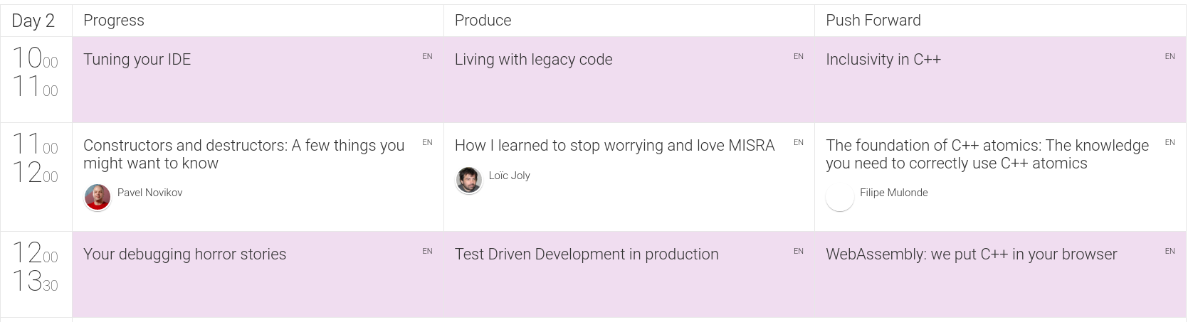Open Test Driven Development in production
Viewport: 1193px width, 322px height.
tap(587, 254)
